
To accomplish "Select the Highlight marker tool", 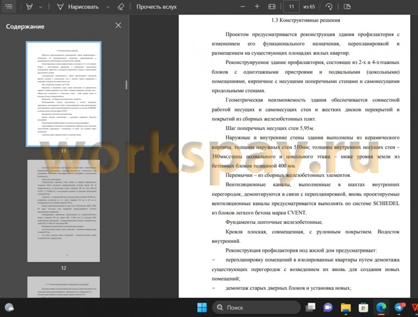I will pyautogui.click(x=29, y=7).
